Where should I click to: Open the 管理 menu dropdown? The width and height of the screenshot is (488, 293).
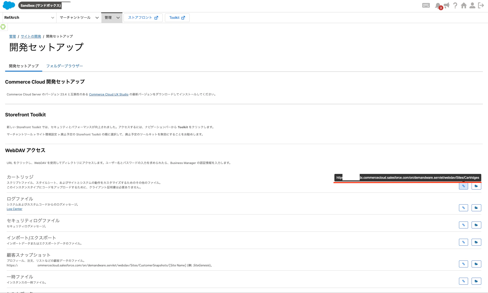click(x=112, y=17)
